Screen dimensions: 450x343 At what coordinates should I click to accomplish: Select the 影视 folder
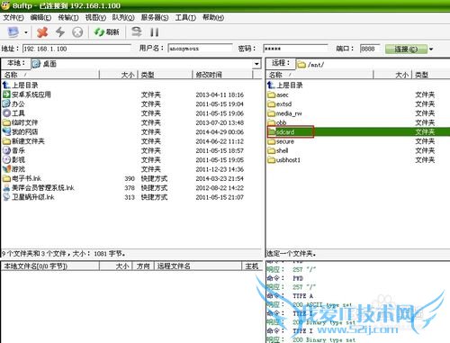click(13, 159)
